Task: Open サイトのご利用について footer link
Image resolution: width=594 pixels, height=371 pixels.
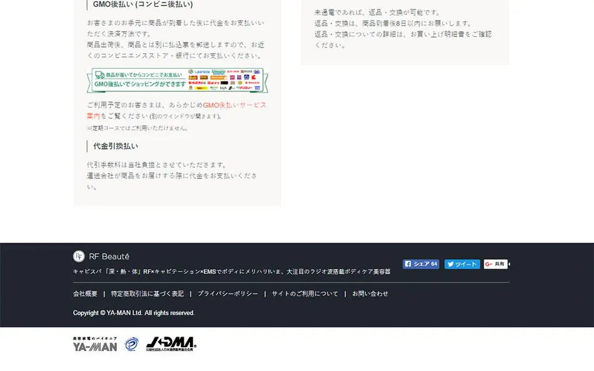Action: pos(305,293)
